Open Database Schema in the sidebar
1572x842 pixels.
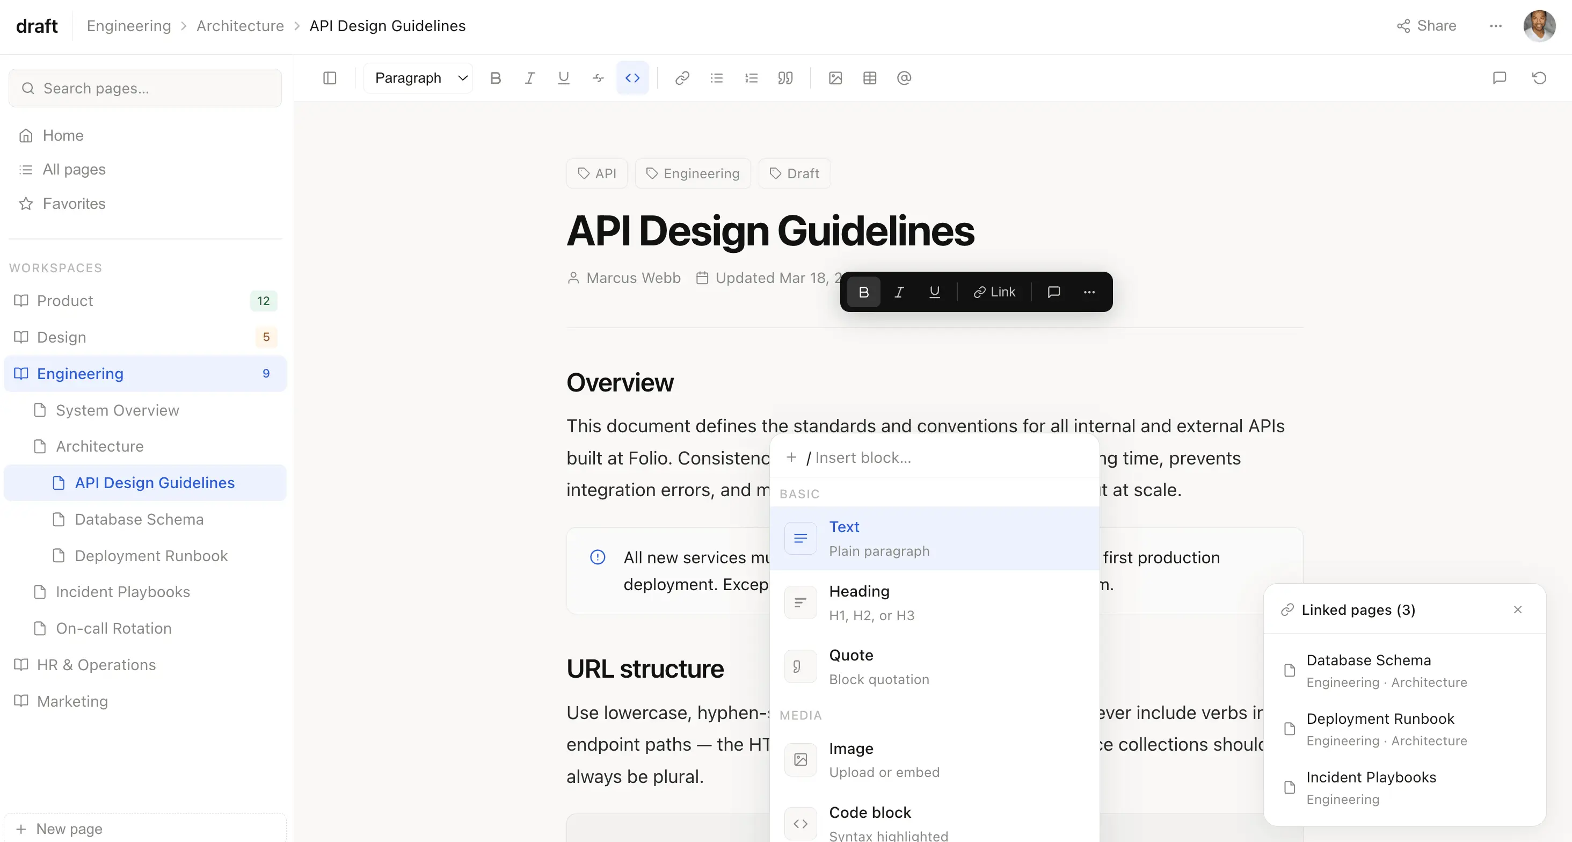pyautogui.click(x=145, y=520)
